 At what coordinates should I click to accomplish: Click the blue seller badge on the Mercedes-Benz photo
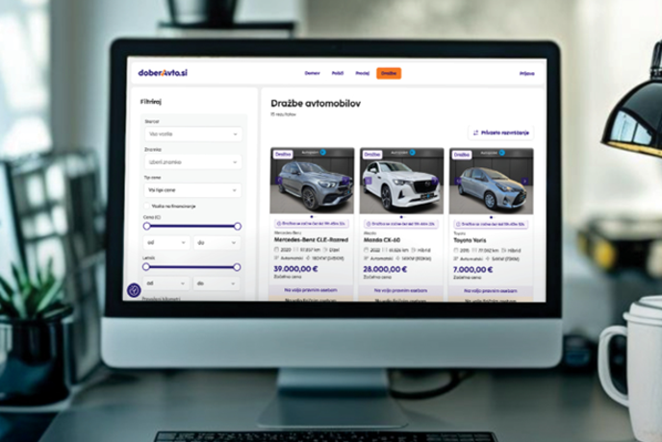pyautogui.click(x=323, y=152)
